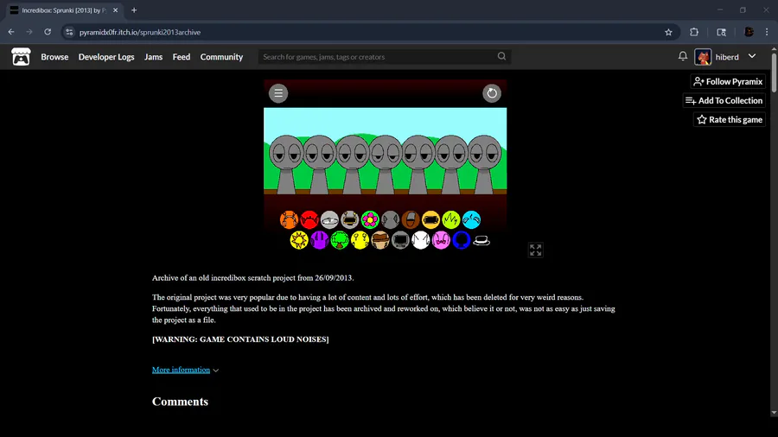This screenshot has height=437, width=778.
Task: Choose the green icon with pink flower
Action: (x=370, y=219)
